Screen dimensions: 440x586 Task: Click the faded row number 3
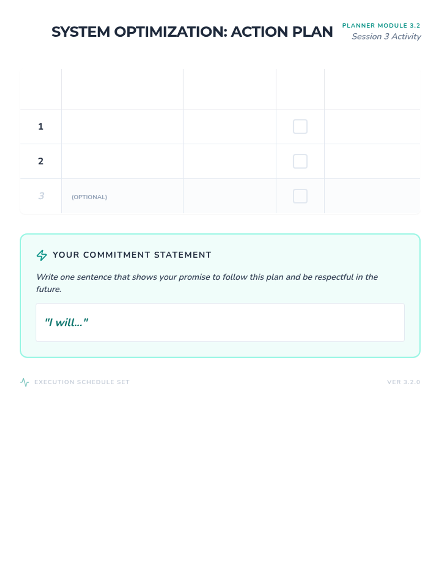[x=41, y=196]
